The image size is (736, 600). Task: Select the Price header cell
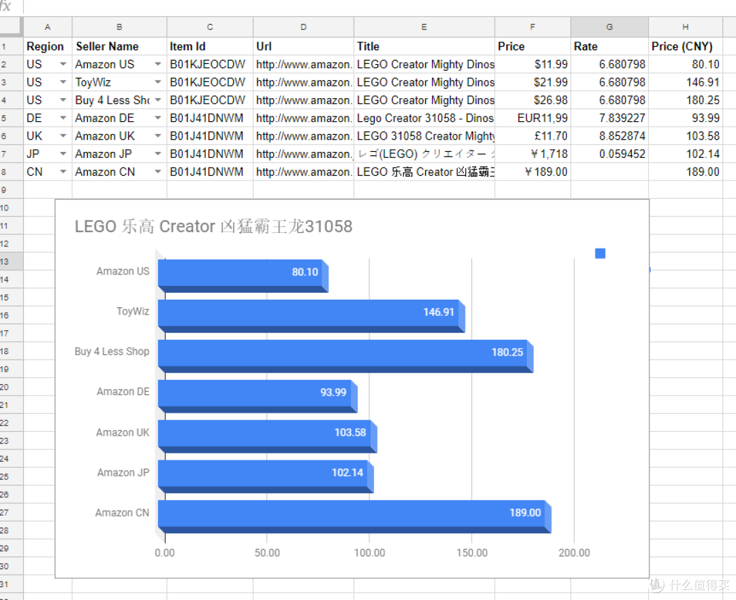533,46
